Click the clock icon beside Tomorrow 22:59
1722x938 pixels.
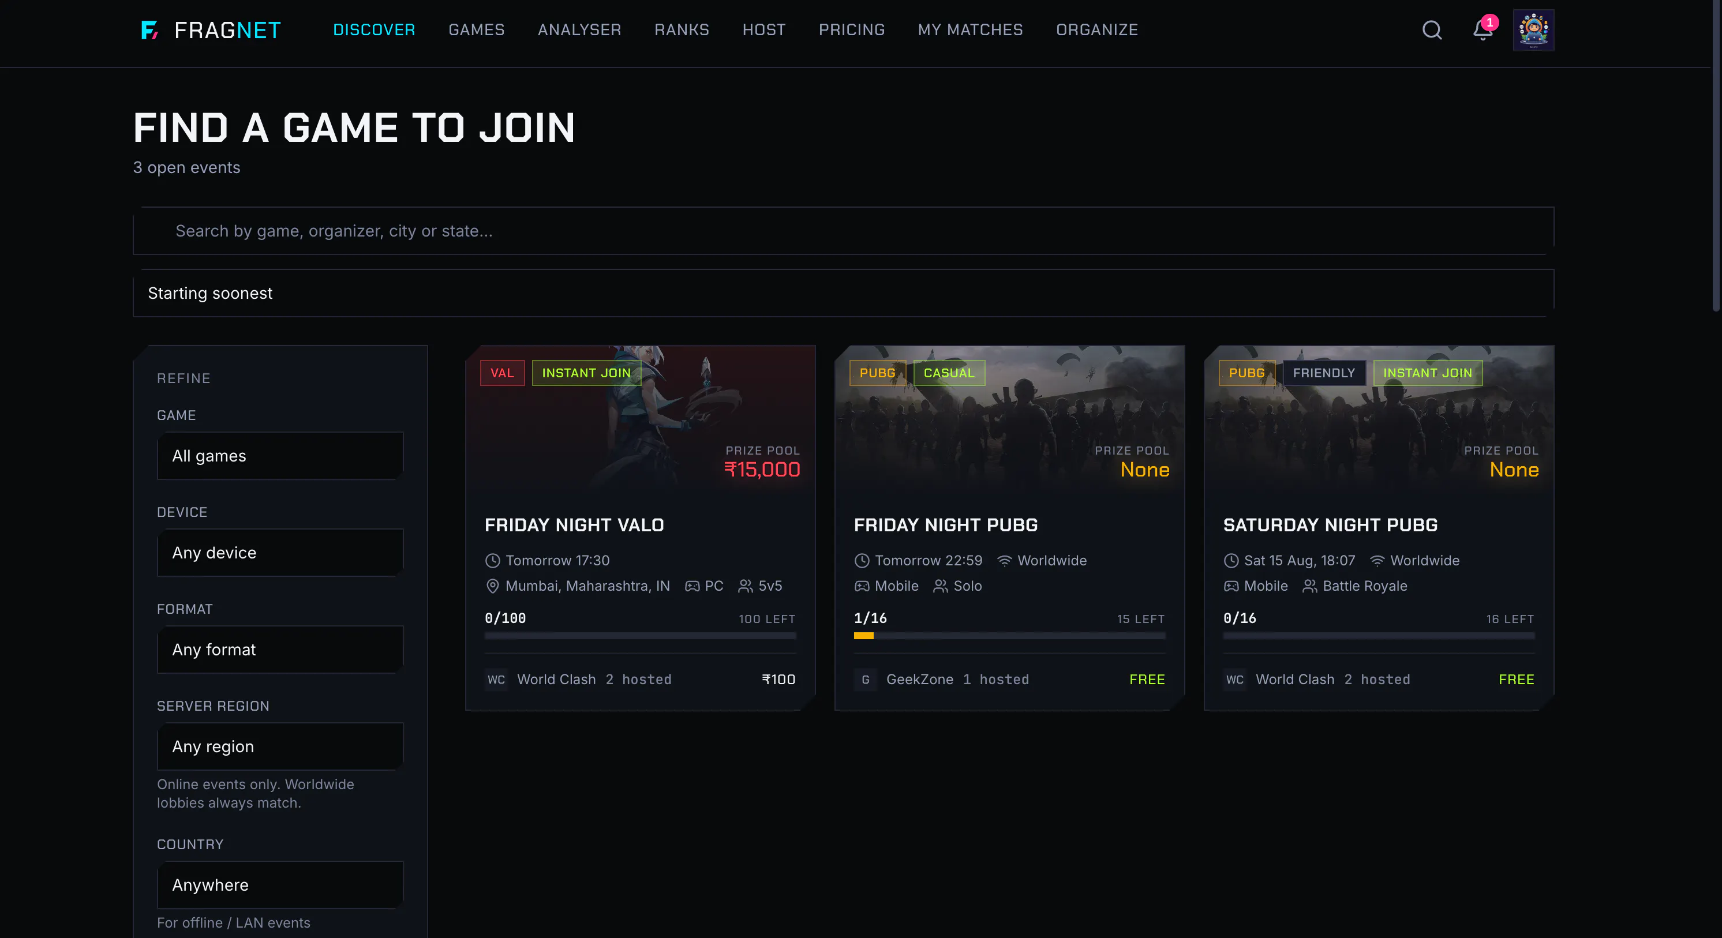click(862, 561)
